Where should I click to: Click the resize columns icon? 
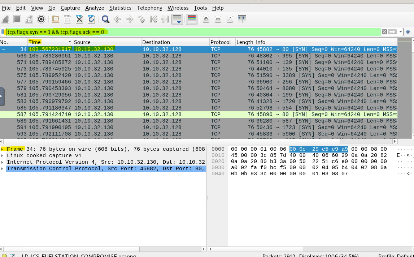242,20
